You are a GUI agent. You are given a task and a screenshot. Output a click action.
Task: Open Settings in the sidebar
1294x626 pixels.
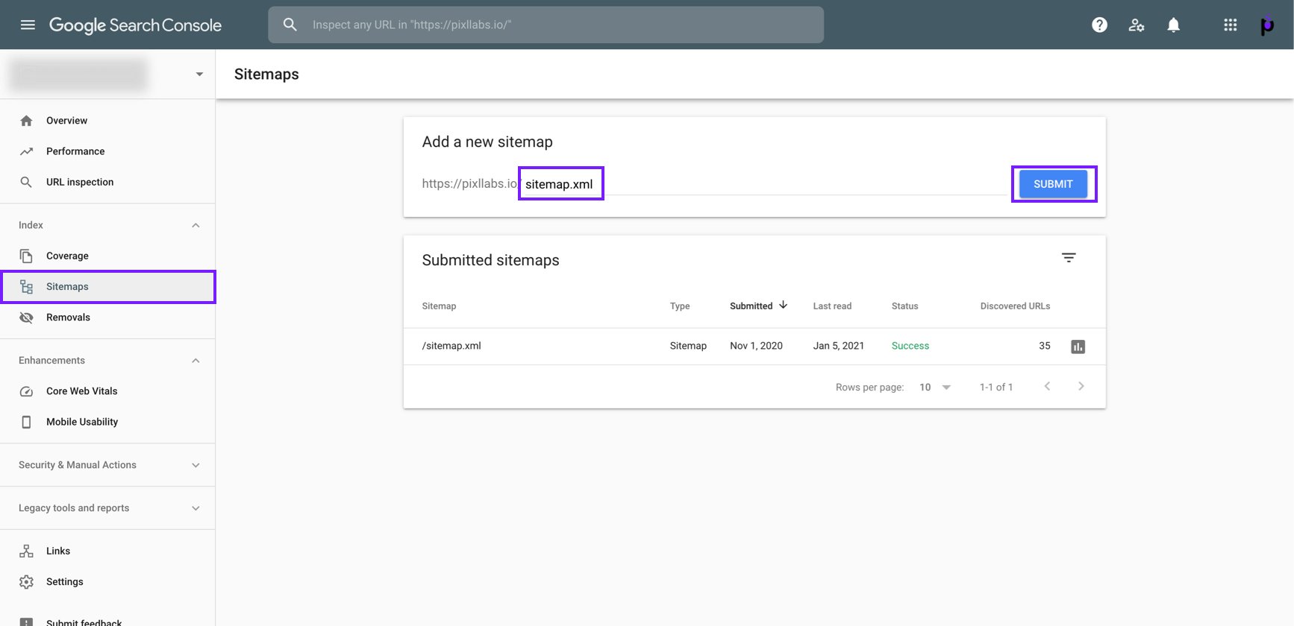(x=107, y=582)
